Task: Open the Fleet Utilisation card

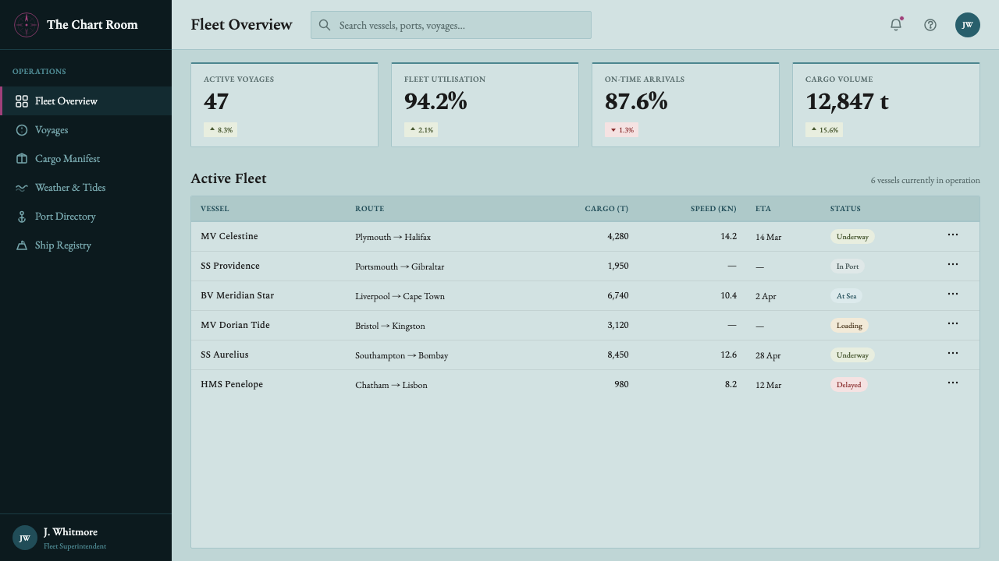Action: coord(485,104)
